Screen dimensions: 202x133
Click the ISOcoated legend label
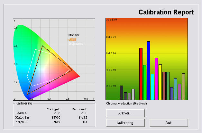tap(76, 44)
